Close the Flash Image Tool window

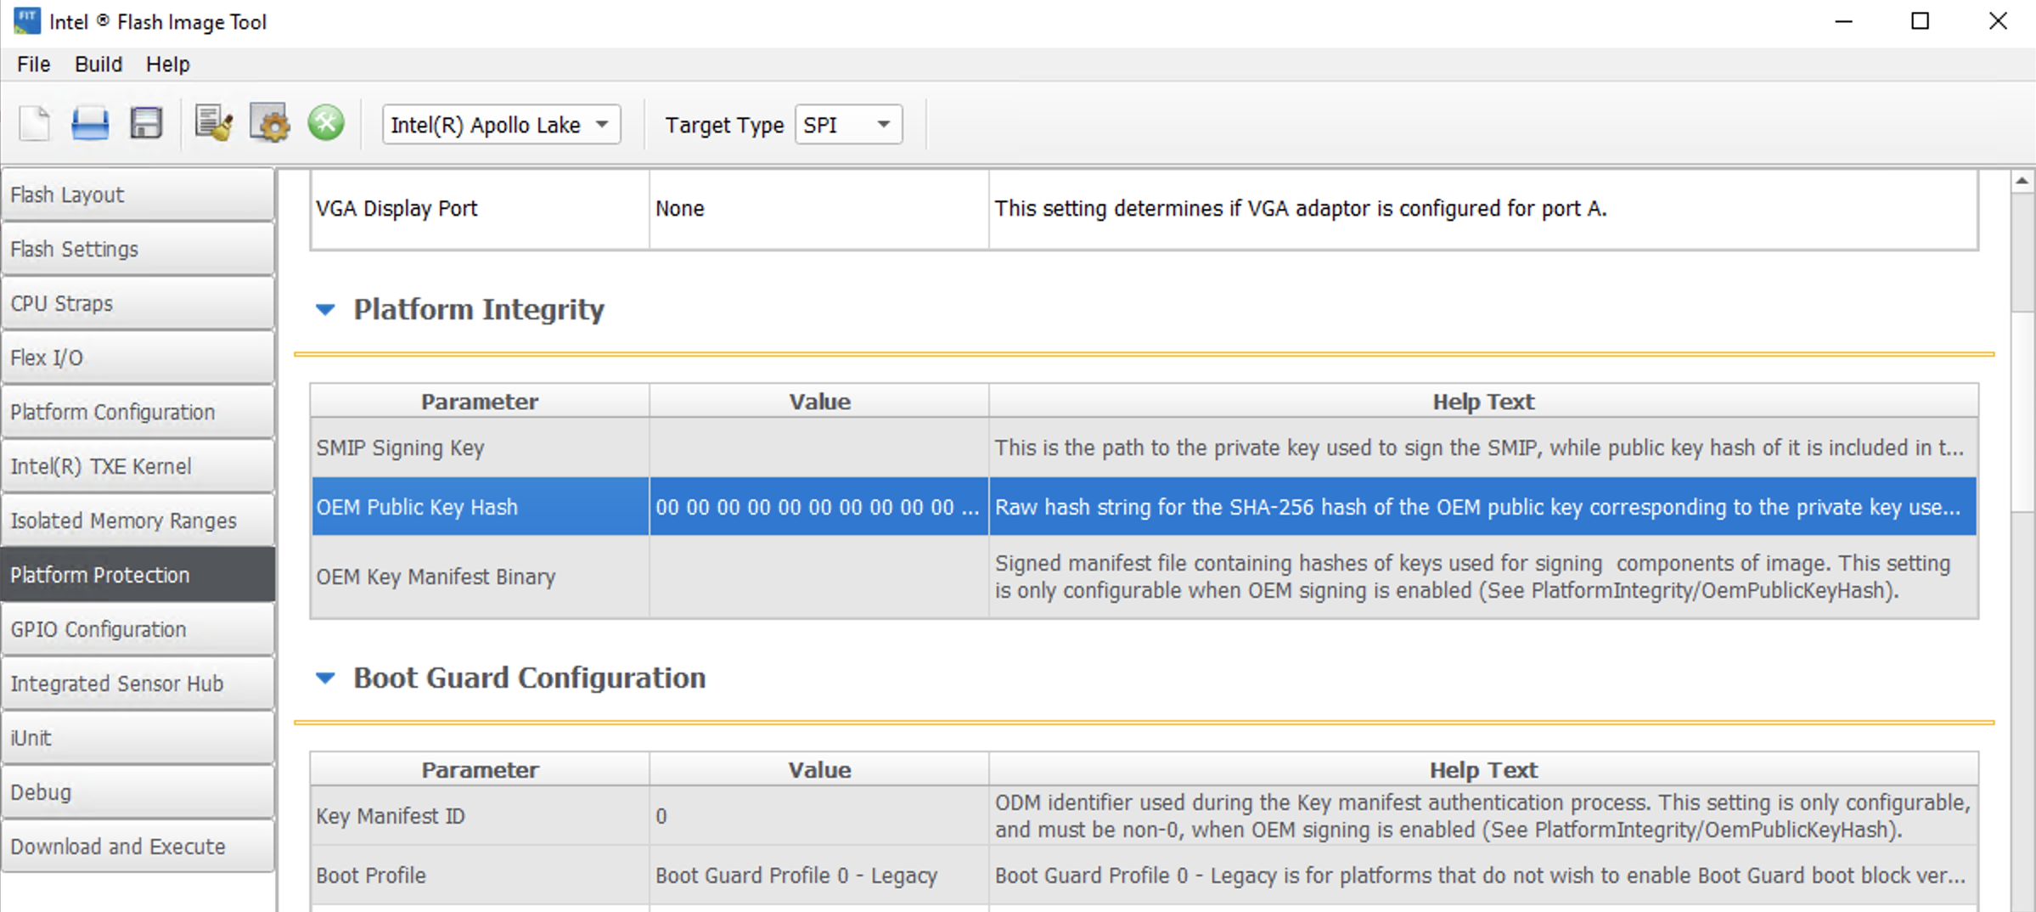pos(1998,21)
